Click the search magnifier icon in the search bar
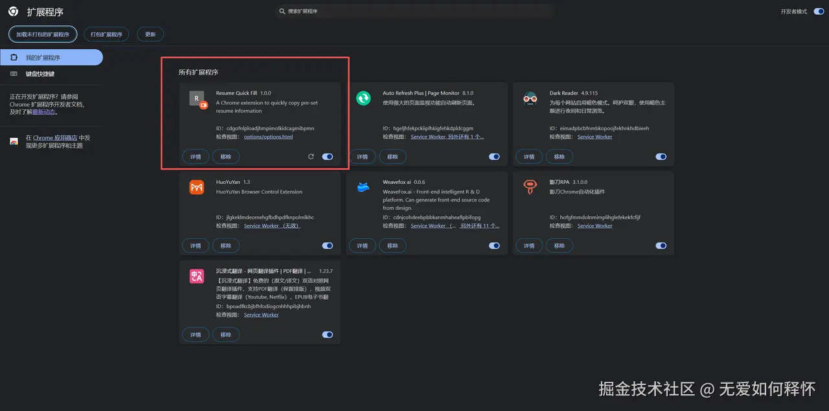Viewport: 829px width, 411px height. pos(282,12)
